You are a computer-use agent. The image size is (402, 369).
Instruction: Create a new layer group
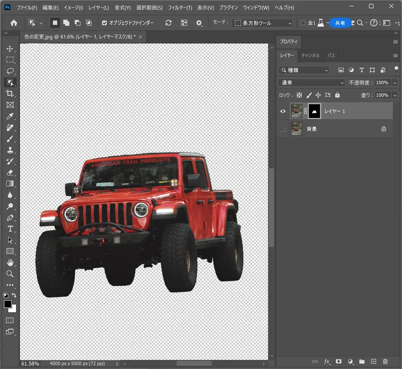362,361
